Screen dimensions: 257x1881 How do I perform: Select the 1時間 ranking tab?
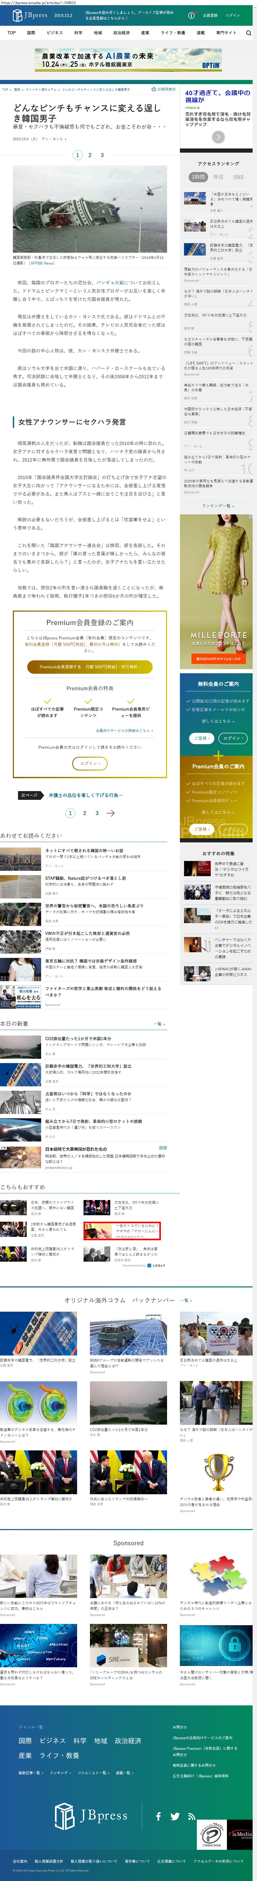[x=198, y=177]
